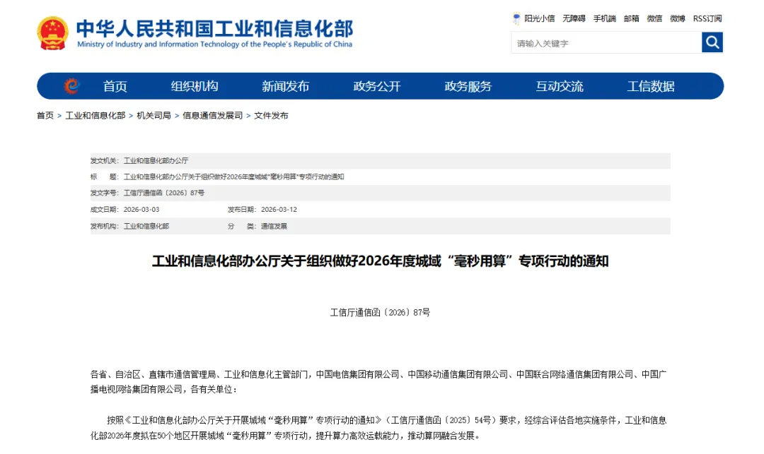
Task: Click 文件发布 in the breadcrumb
Action: pyautogui.click(x=272, y=115)
